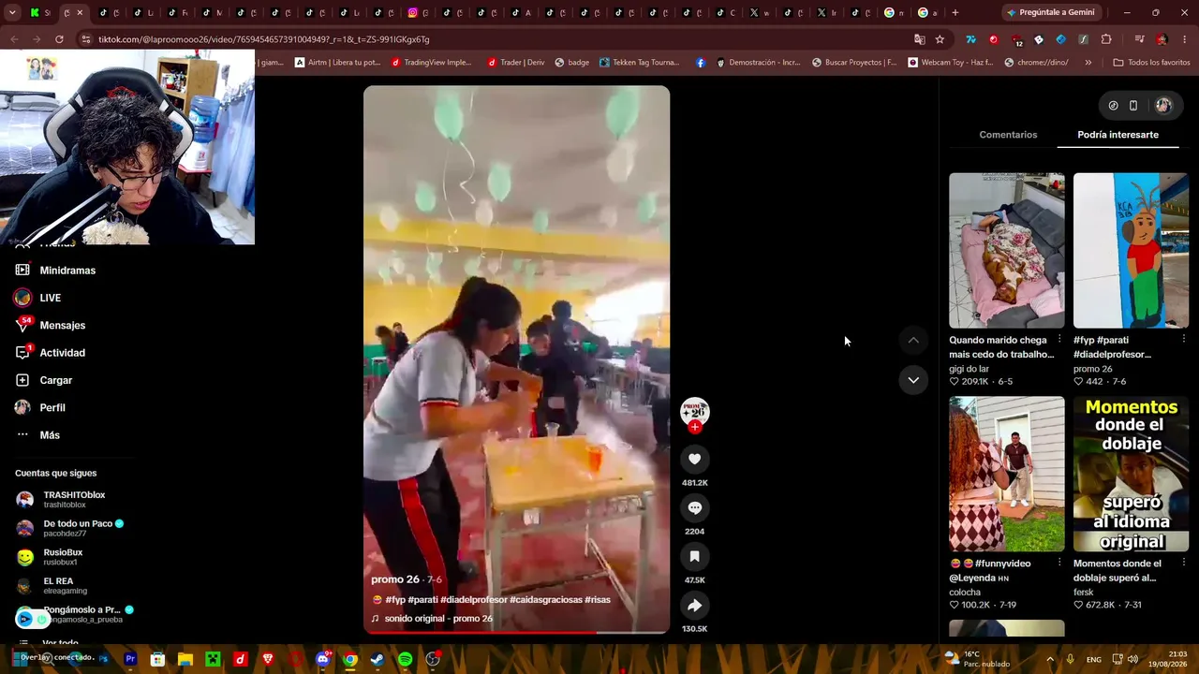Image resolution: width=1199 pixels, height=674 pixels.
Task: Expand the hidden bookmarks overflow chevron
Action: (1088, 63)
